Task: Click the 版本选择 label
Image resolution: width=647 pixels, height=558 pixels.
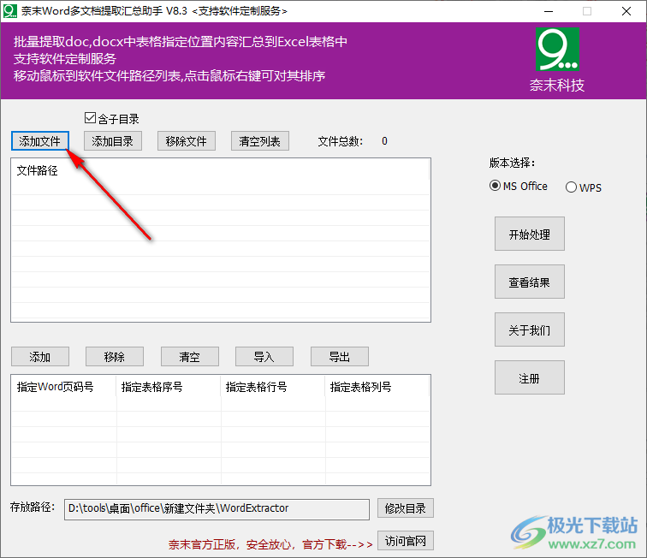Action: pos(512,163)
